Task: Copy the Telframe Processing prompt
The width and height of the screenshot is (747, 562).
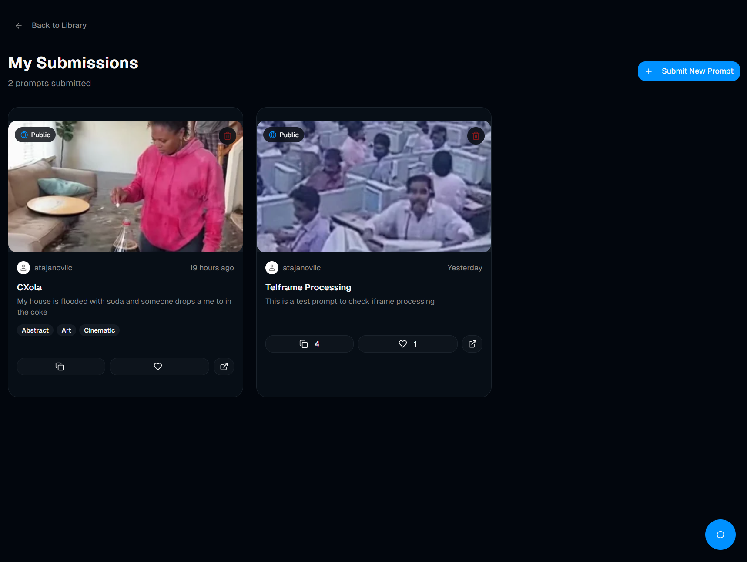Action: pyautogui.click(x=309, y=344)
